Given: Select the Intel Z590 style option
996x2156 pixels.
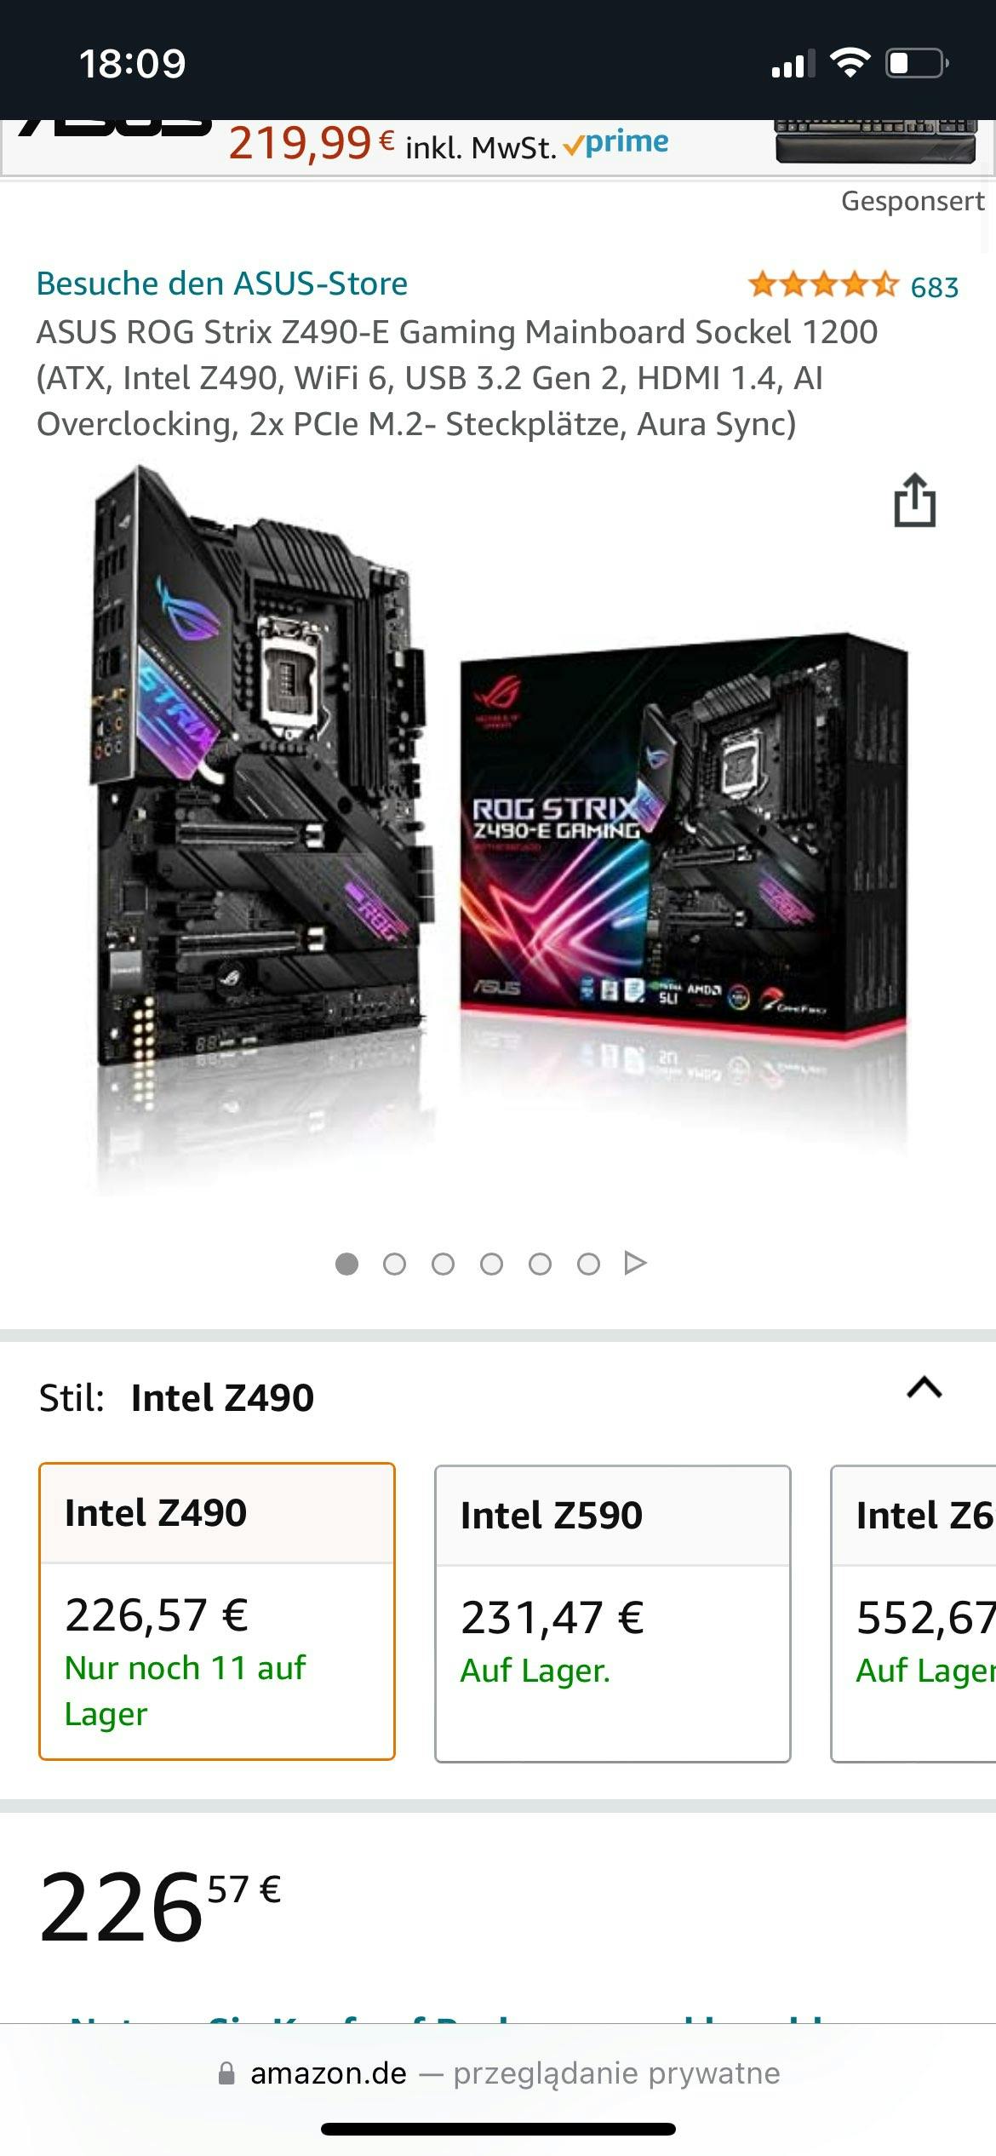Looking at the screenshot, I should point(613,1613).
